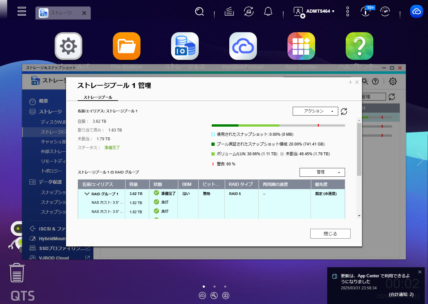Close the storage pool dialog with X
This screenshot has width=428, height=304.
(357, 82)
